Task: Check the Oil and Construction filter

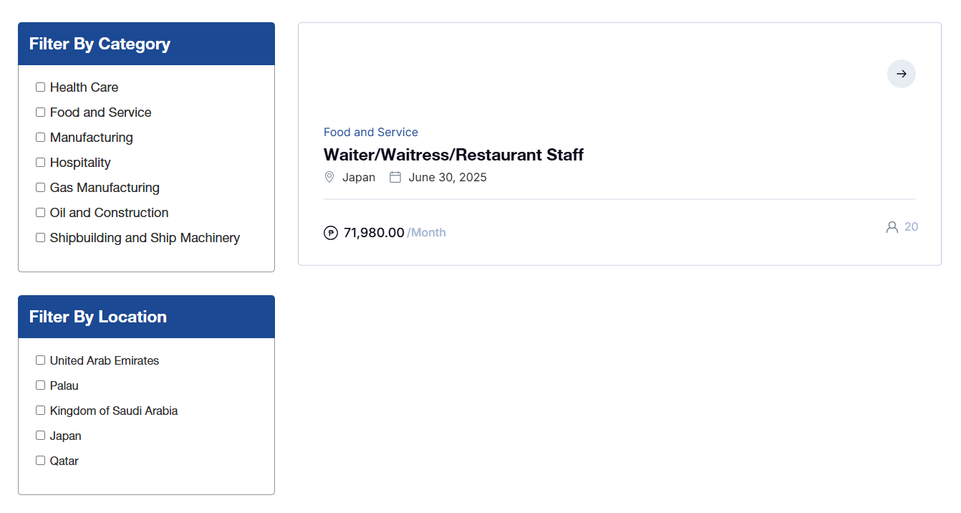Action: 41,213
